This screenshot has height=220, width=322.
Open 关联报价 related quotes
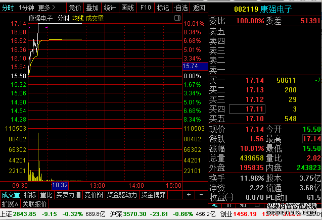34,204
